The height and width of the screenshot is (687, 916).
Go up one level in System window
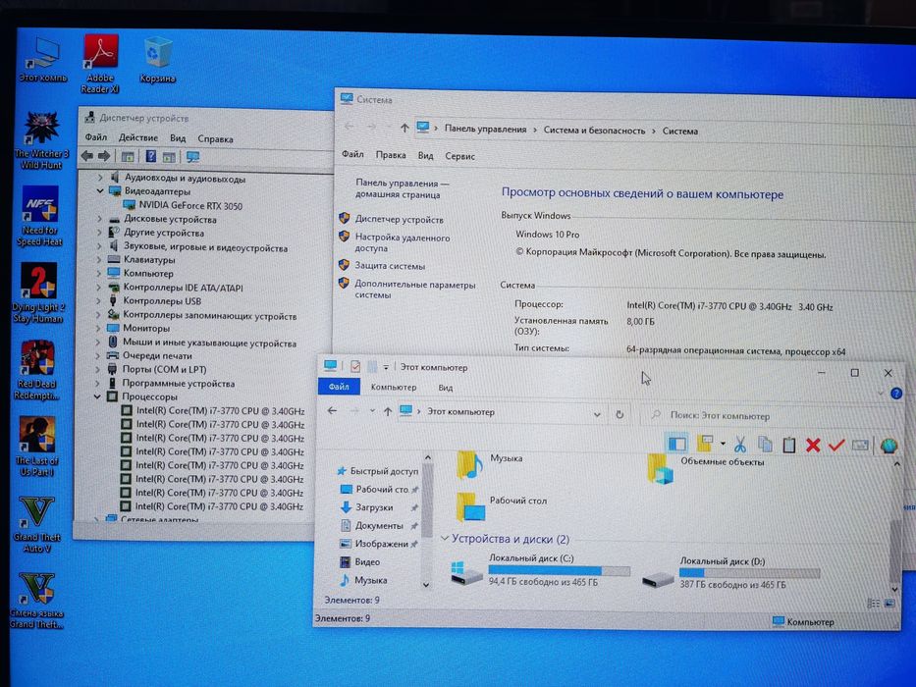pyautogui.click(x=404, y=128)
